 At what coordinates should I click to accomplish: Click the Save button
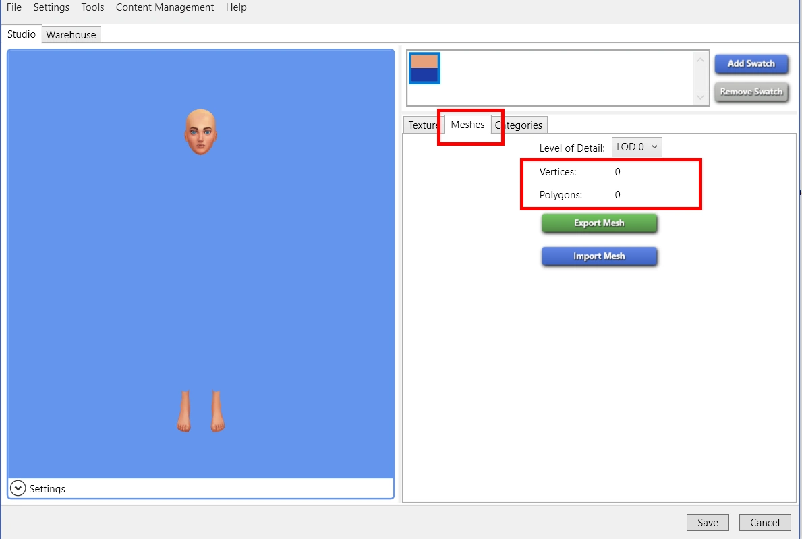[708, 523]
